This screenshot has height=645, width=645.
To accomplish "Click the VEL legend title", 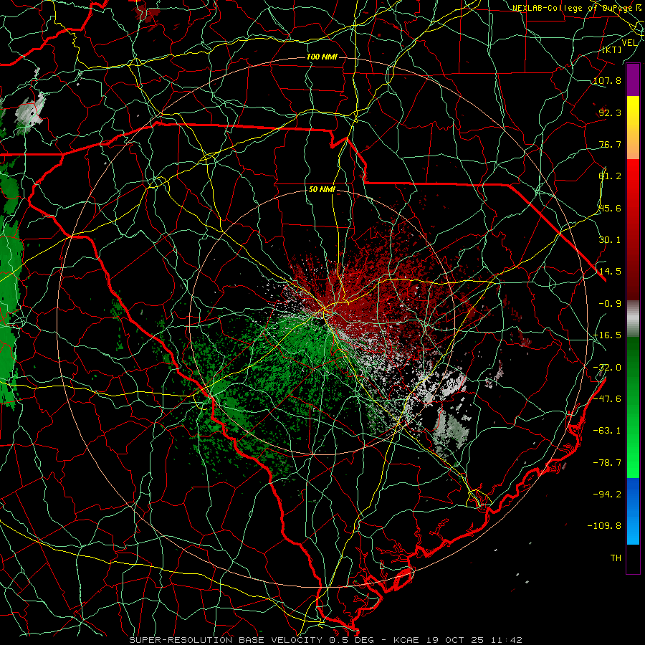I will pos(629,43).
